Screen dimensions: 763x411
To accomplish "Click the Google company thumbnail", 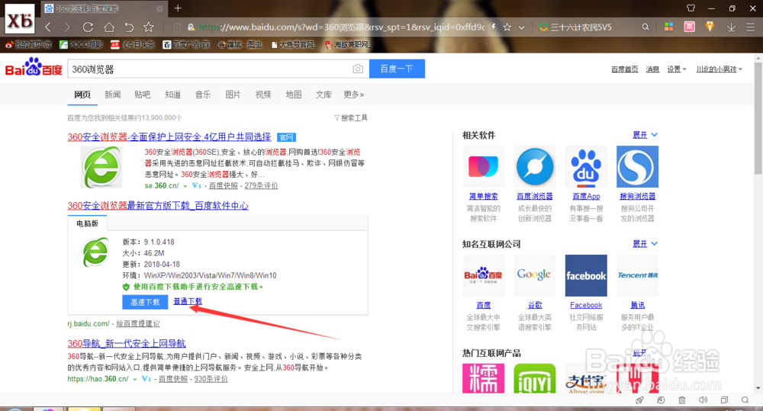I will coord(535,275).
